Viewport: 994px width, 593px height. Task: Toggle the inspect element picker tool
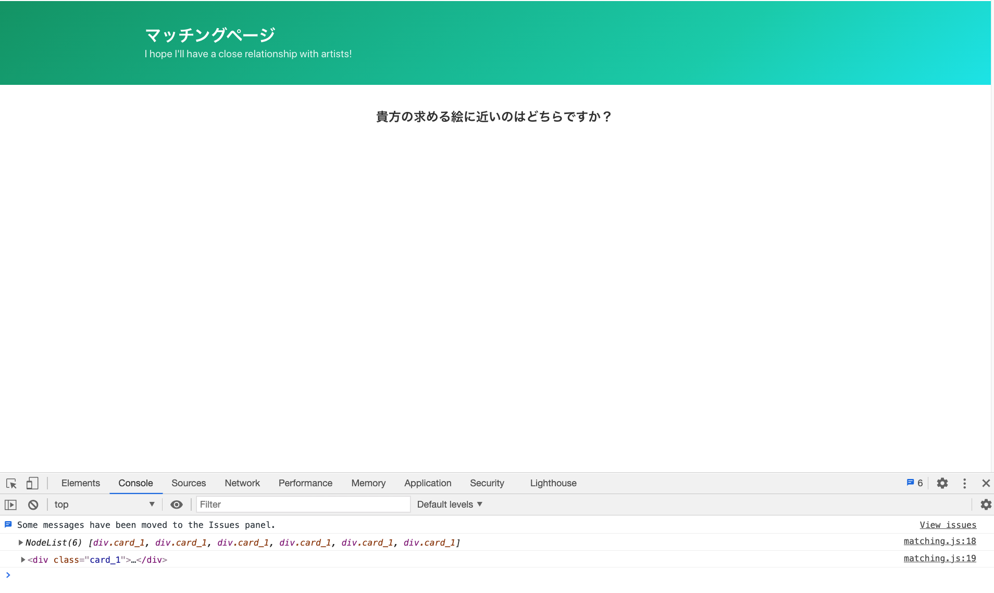pos(11,483)
